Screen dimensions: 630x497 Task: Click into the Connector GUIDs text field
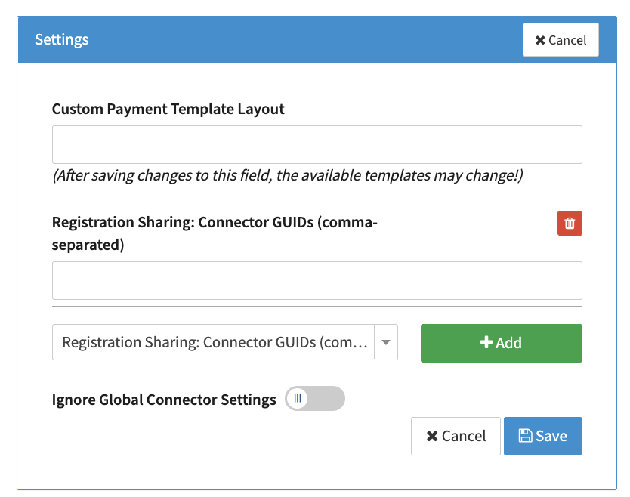point(317,280)
